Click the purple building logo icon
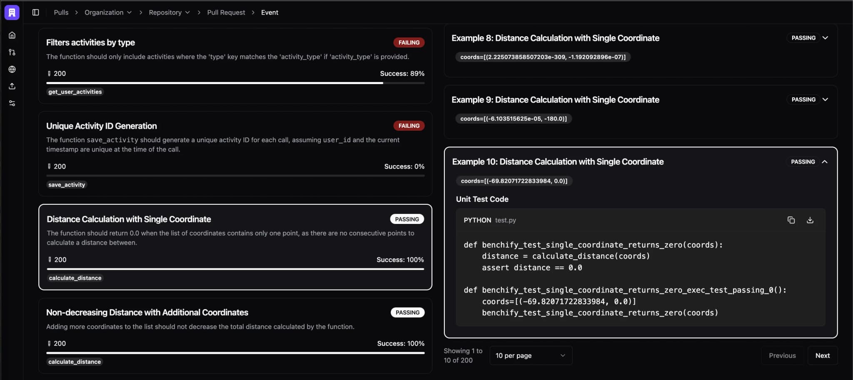 [x=11, y=12]
